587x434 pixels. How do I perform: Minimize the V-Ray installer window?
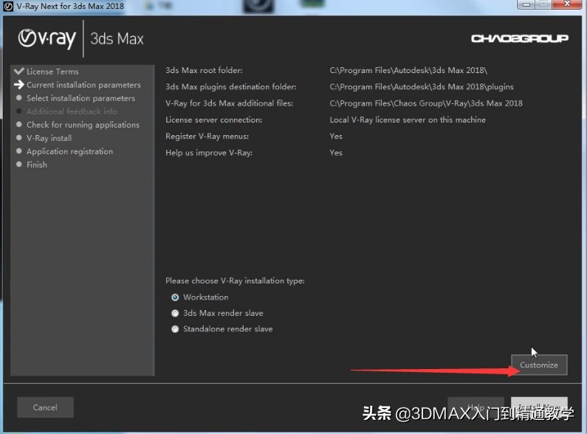[526, 4]
